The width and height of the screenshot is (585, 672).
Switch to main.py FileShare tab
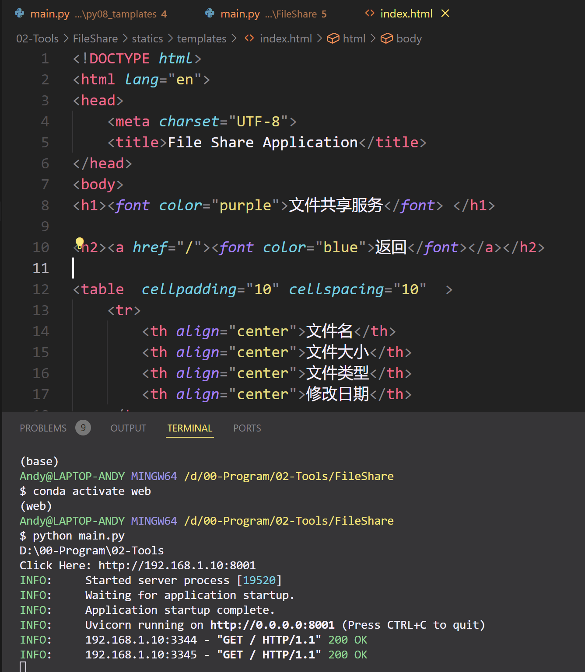coord(266,14)
